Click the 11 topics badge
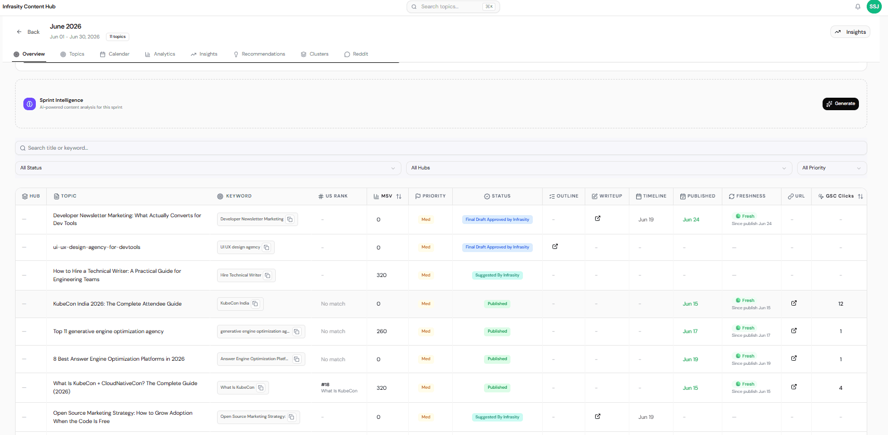The height and width of the screenshot is (435, 888). (x=117, y=37)
